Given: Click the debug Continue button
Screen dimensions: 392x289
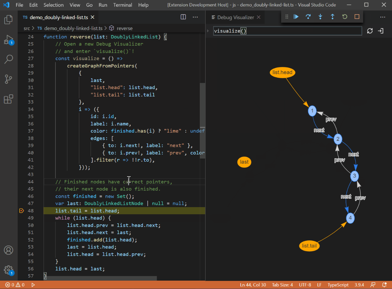Looking at the screenshot, I should 296,17.
